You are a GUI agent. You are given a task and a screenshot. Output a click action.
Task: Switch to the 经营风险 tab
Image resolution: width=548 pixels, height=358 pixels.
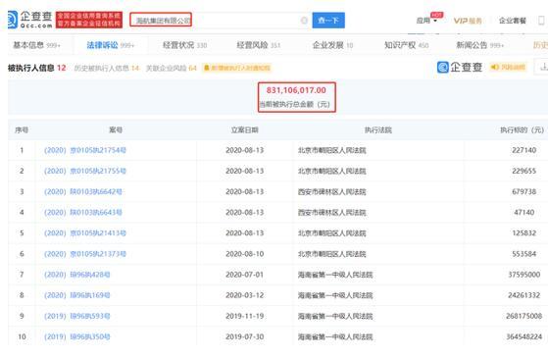click(258, 45)
